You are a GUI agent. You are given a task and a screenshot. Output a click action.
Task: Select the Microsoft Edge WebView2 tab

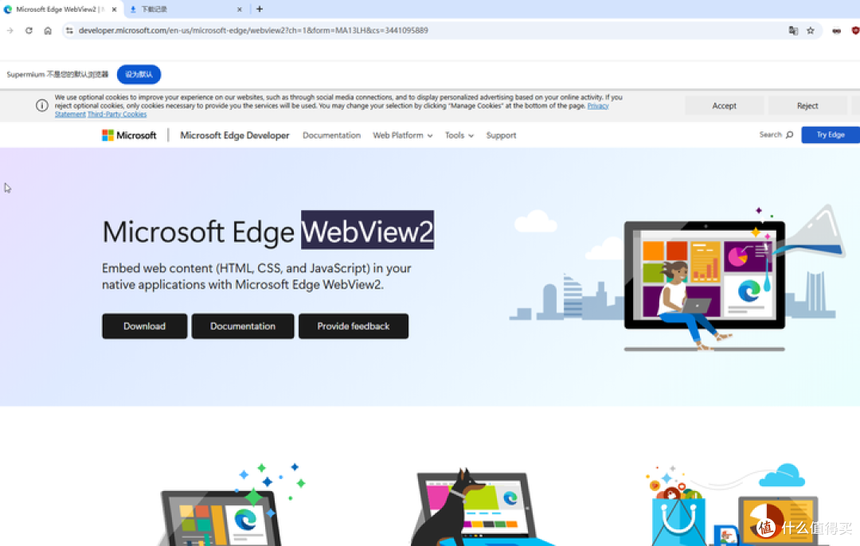coord(61,10)
